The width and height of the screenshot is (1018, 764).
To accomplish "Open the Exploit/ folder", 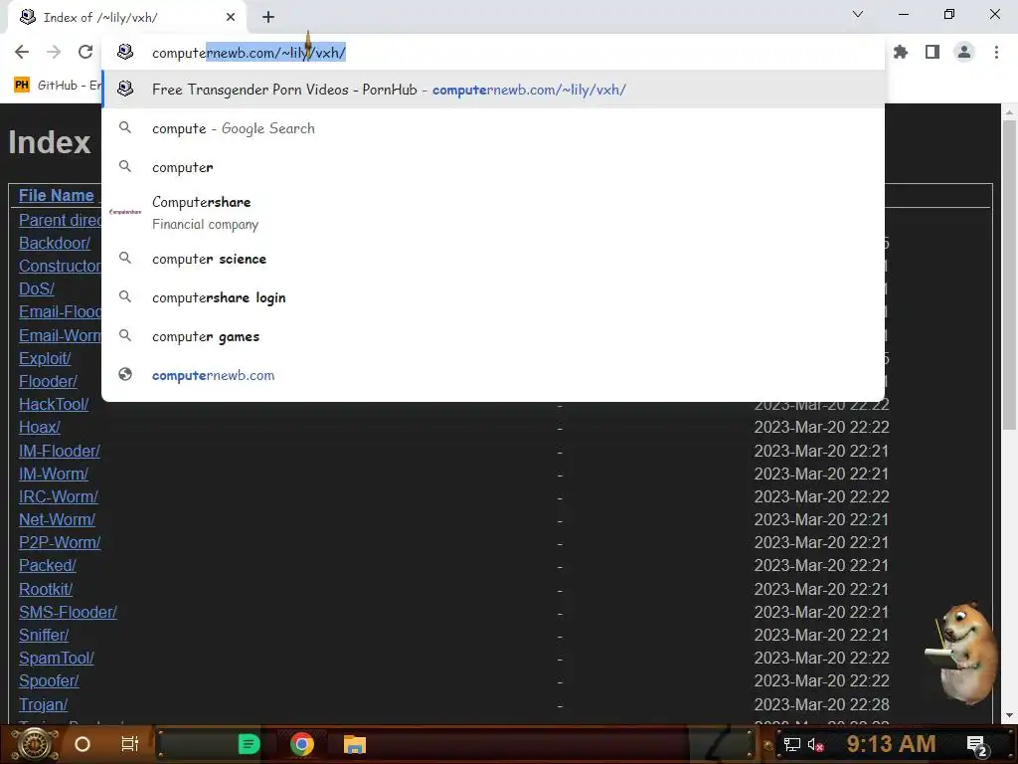I will pyautogui.click(x=45, y=358).
